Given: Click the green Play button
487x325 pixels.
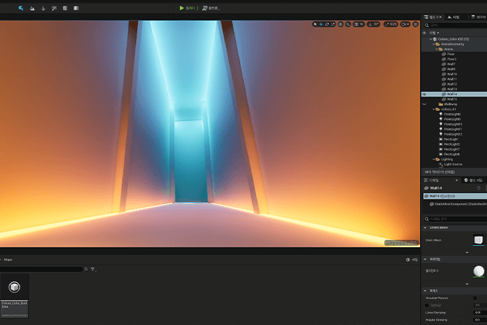Looking at the screenshot, I should pyautogui.click(x=182, y=8).
